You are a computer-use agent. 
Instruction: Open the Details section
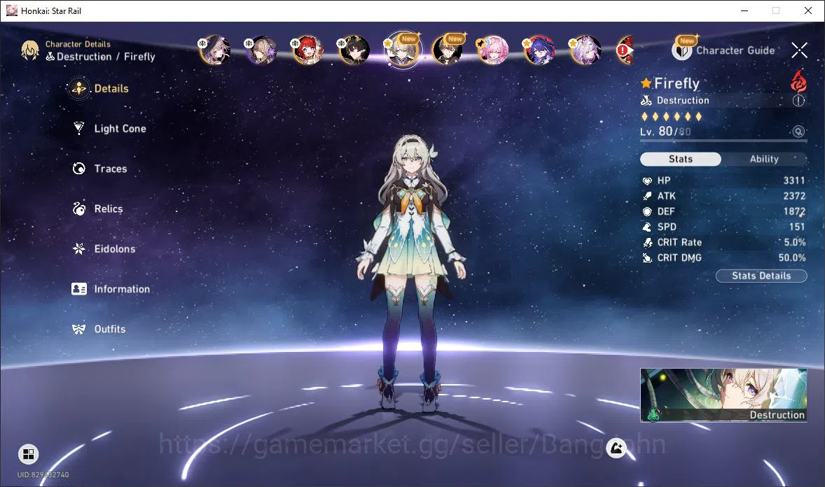point(99,88)
